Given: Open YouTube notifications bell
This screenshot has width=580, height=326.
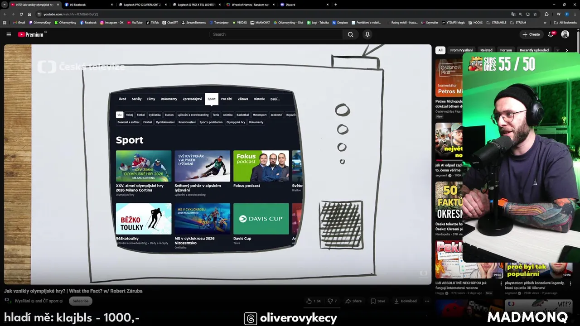Looking at the screenshot, I should 551,34.
